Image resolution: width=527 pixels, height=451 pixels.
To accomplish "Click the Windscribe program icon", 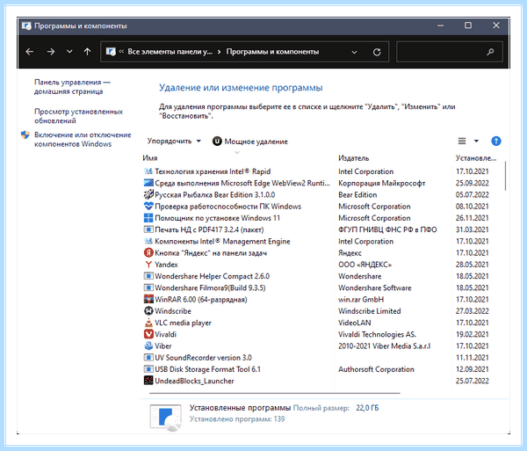I will coord(148,311).
